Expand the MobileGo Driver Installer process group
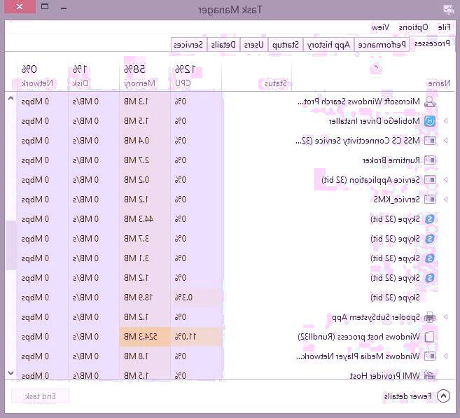Viewport: 460px width, 418px height. coord(445,121)
